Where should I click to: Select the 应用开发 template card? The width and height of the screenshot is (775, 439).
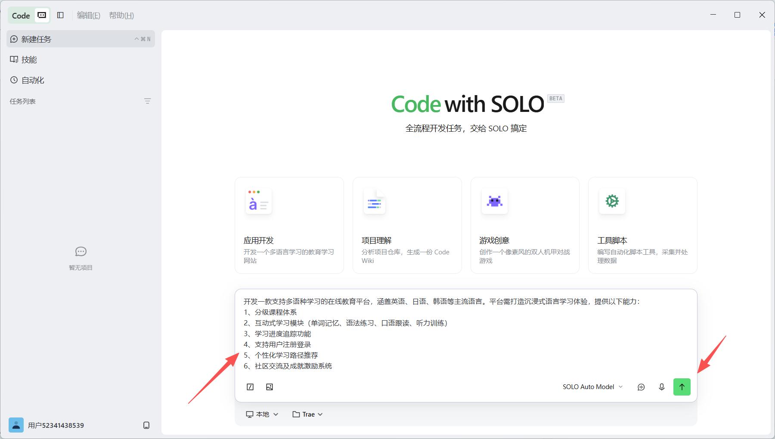pyautogui.click(x=289, y=225)
